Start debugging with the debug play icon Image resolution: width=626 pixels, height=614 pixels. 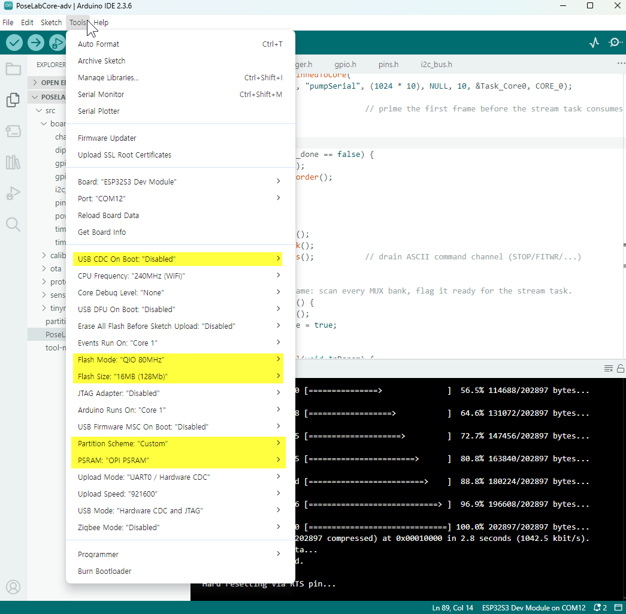pos(57,43)
